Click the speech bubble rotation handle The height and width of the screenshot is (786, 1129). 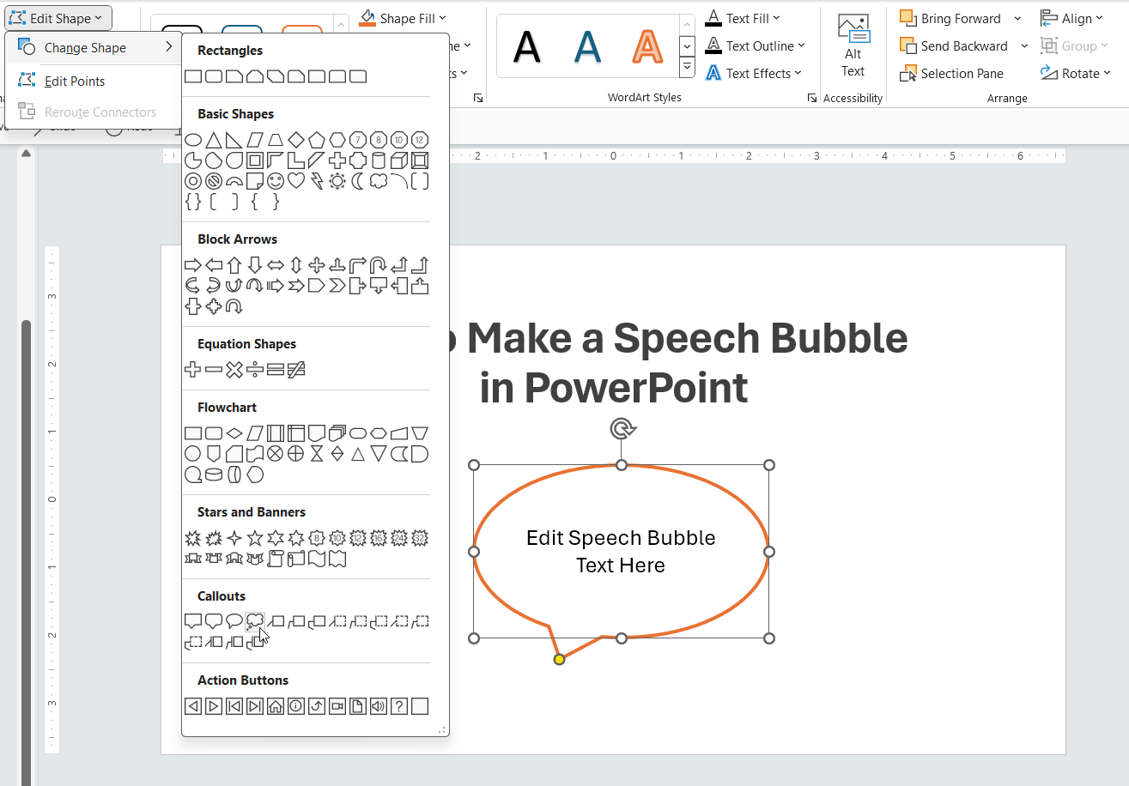tap(622, 428)
